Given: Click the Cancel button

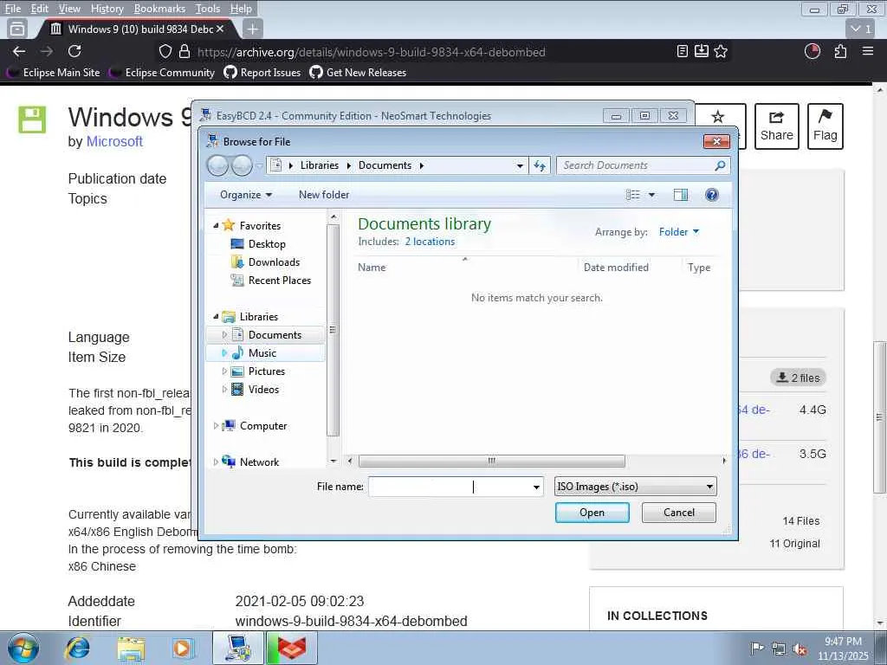Looking at the screenshot, I should 679,513.
